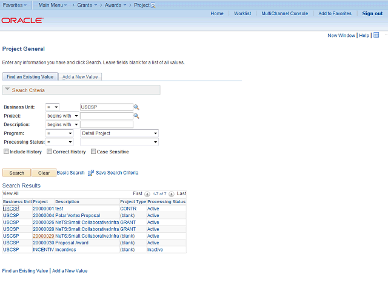This screenshot has height=291, width=388.
Task: Enable Correct History checkbox
Action: click(50, 152)
